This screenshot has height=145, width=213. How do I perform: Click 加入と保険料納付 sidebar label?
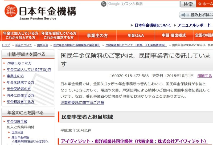pos(21,127)
